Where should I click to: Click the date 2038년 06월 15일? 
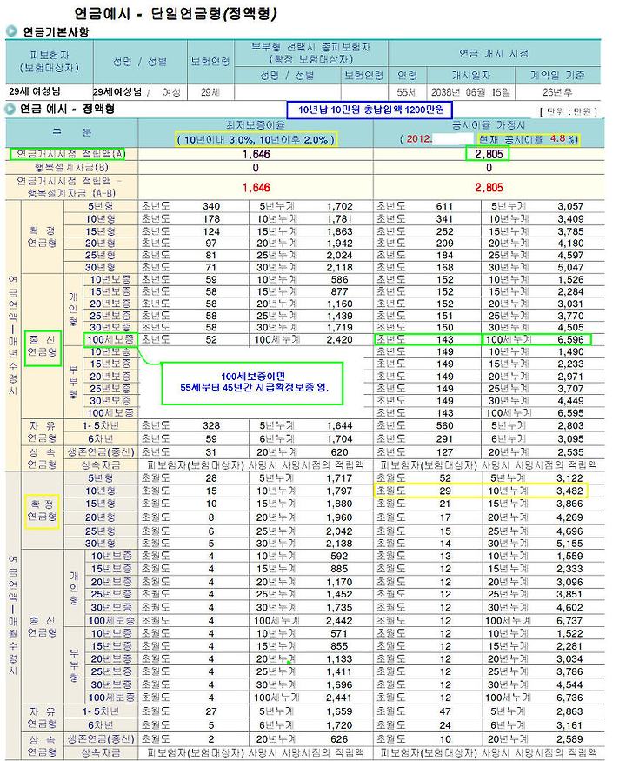click(470, 91)
